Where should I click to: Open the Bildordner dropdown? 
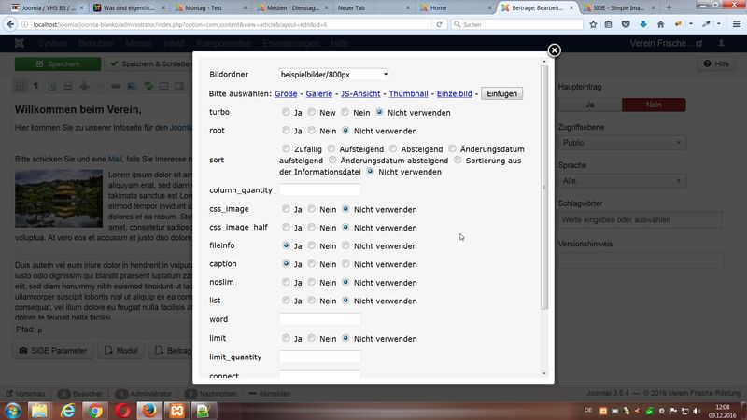tap(334, 75)
